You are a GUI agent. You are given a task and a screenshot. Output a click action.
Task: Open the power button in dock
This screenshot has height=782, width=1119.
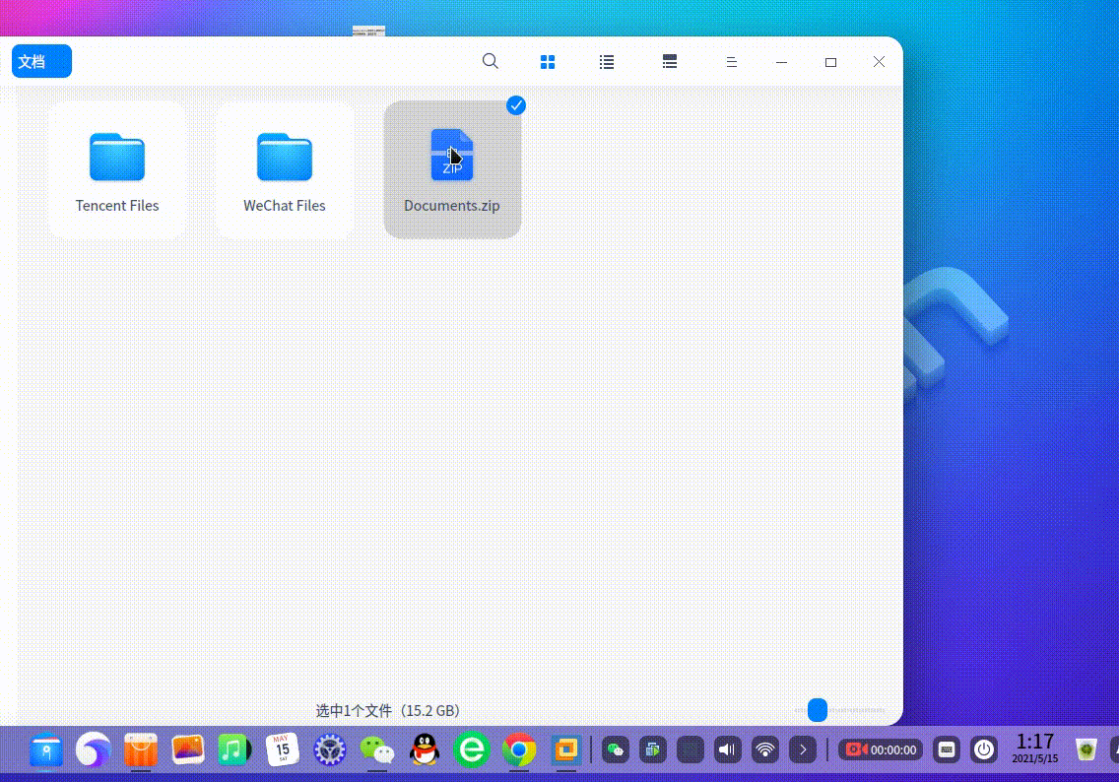983,750
